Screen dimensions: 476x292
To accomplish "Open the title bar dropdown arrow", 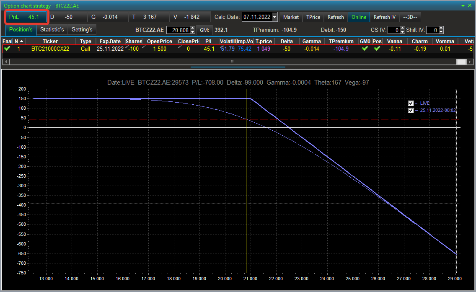I will (463, 6).
